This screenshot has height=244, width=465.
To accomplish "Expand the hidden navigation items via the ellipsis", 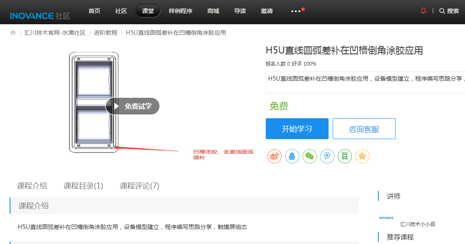I will 295,11.
